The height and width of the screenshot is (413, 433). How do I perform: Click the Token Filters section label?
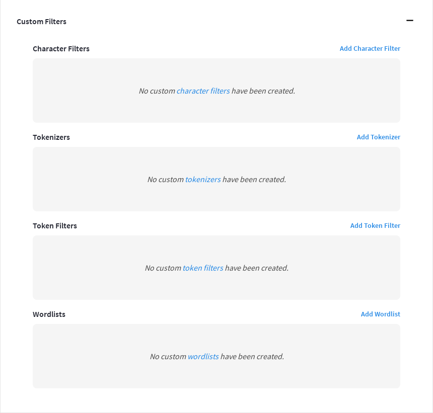point(54,225)
